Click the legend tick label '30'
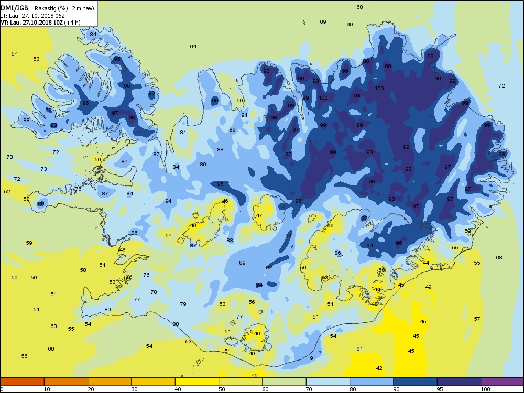The width and height of the screenshot is (524, 393). click(134, 389)
